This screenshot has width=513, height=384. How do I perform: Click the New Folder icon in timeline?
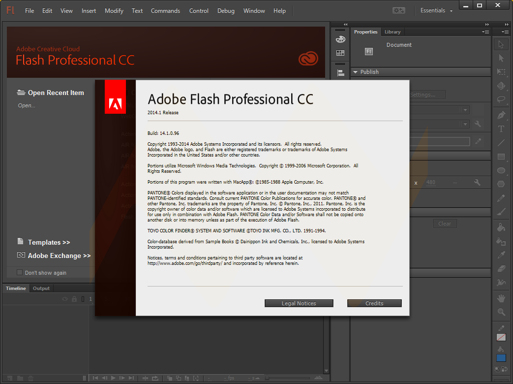pyautogui.click(x=20, y=378)
